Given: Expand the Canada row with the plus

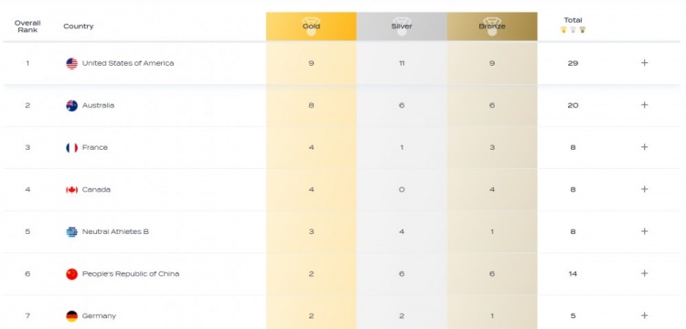Looking at the screenshot, I should (644, 189).
